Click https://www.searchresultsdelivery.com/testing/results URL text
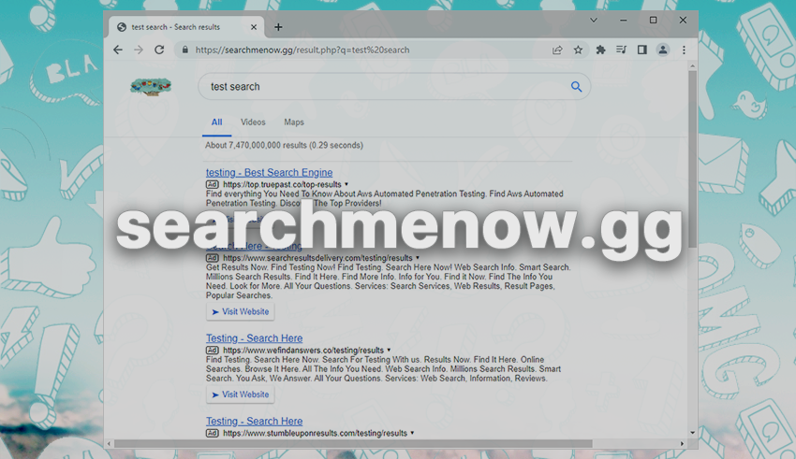This screenshot has width=796, height=459. (317, 258)
